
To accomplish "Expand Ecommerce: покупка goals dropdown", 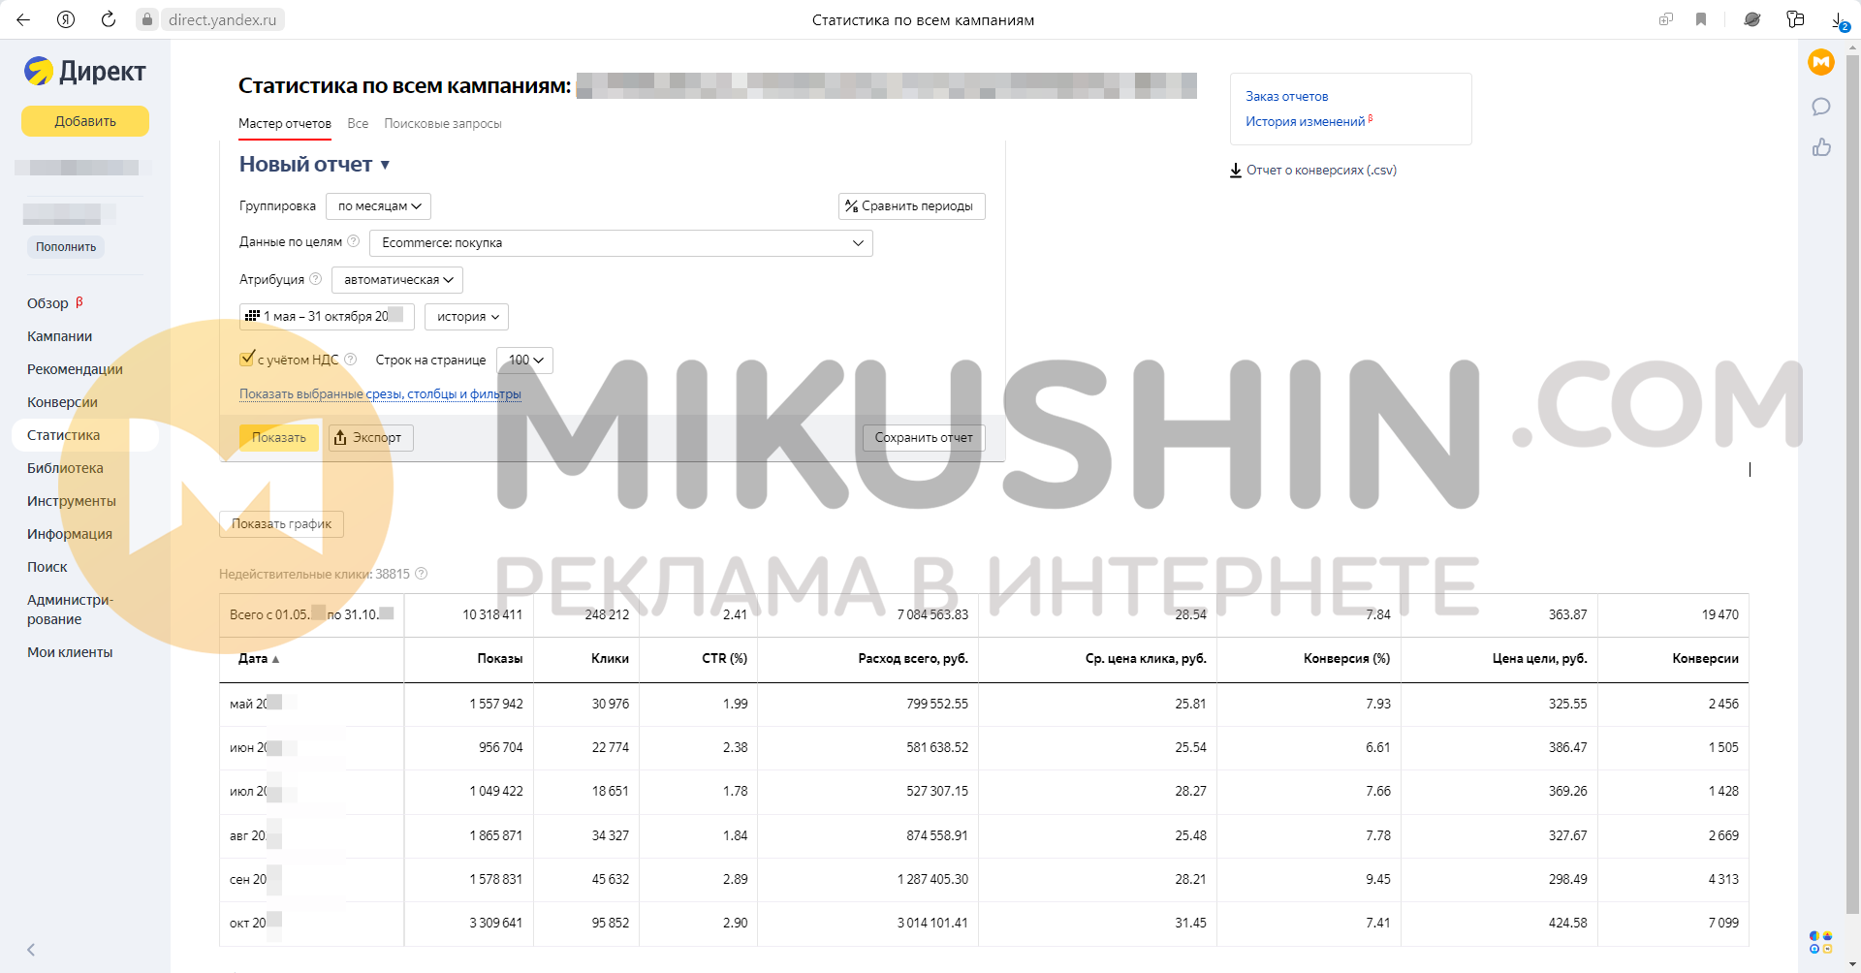I will coord(621,243).
